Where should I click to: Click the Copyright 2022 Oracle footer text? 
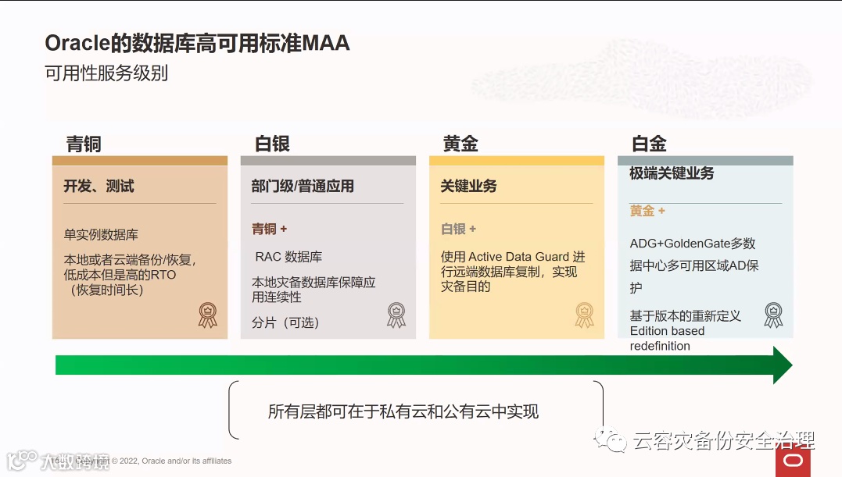(x=153, y=461)
